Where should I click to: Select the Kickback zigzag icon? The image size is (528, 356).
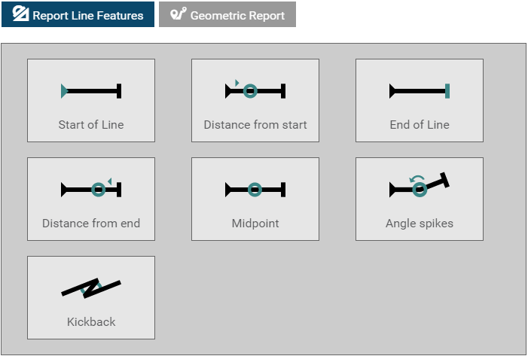90,288
